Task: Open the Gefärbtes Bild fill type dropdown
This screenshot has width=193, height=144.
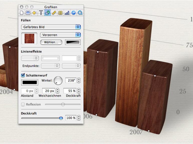Action: (51, 27)
